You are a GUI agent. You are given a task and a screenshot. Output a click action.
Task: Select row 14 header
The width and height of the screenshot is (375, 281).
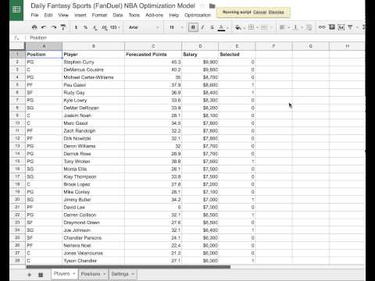[x=17, y=154]
